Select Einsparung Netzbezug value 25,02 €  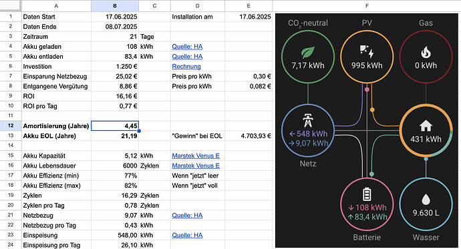click(115, 76)
